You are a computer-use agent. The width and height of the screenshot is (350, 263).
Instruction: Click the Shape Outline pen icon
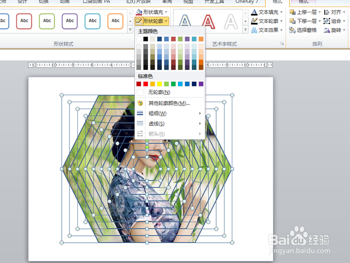139,21
